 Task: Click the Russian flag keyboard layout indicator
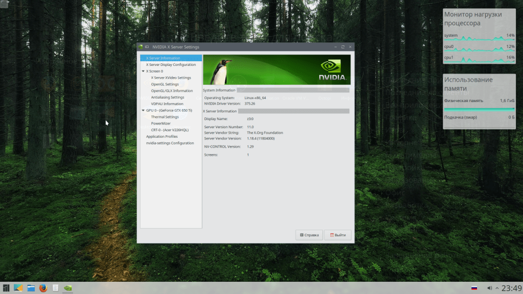(474, 288)
